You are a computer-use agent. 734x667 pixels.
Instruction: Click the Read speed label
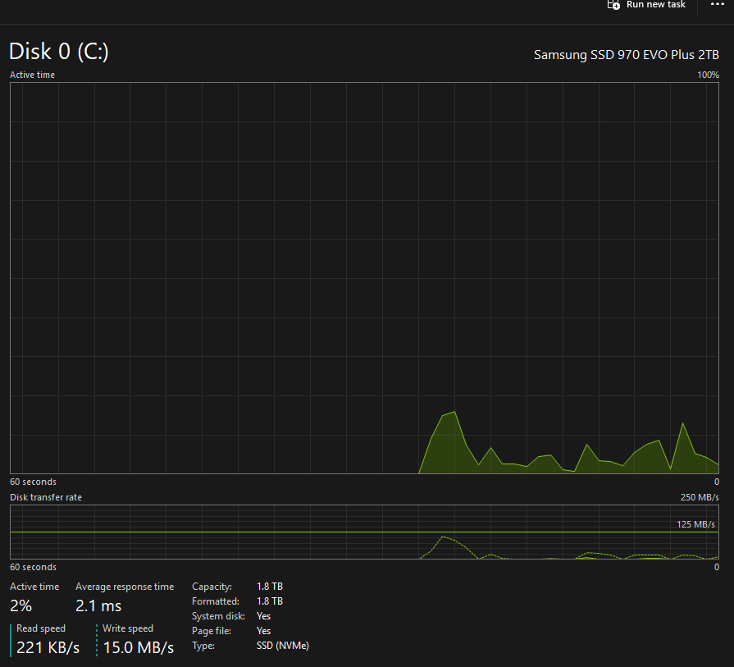click(x=41, y=628)
